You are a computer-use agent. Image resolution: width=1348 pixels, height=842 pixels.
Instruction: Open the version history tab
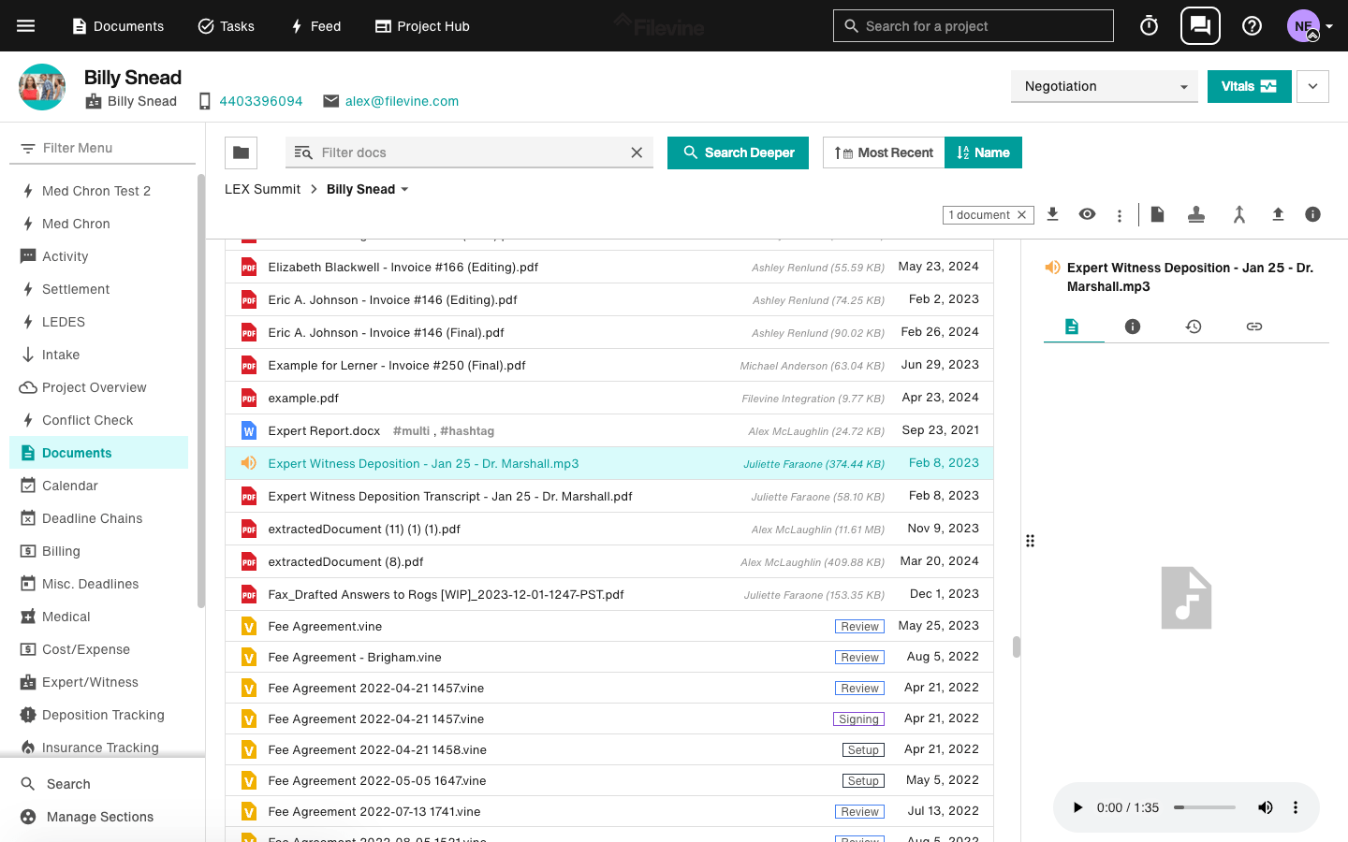point(1194,327)
